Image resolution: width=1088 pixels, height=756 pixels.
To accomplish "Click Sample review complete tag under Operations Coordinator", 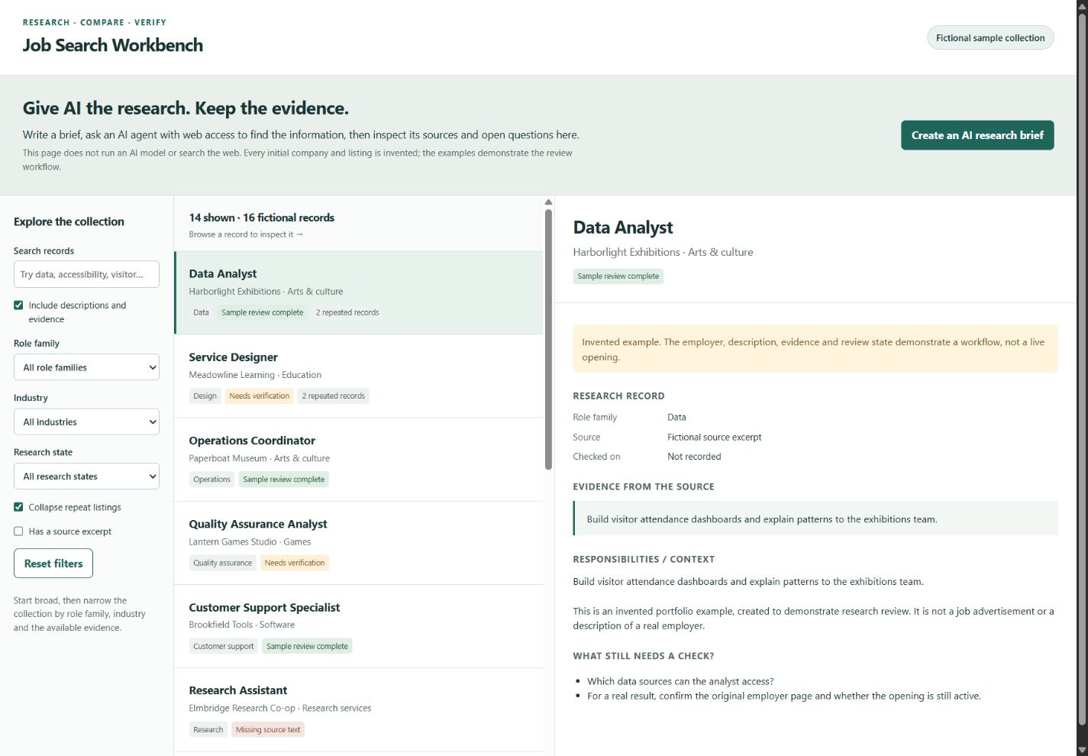I will 284,480.
